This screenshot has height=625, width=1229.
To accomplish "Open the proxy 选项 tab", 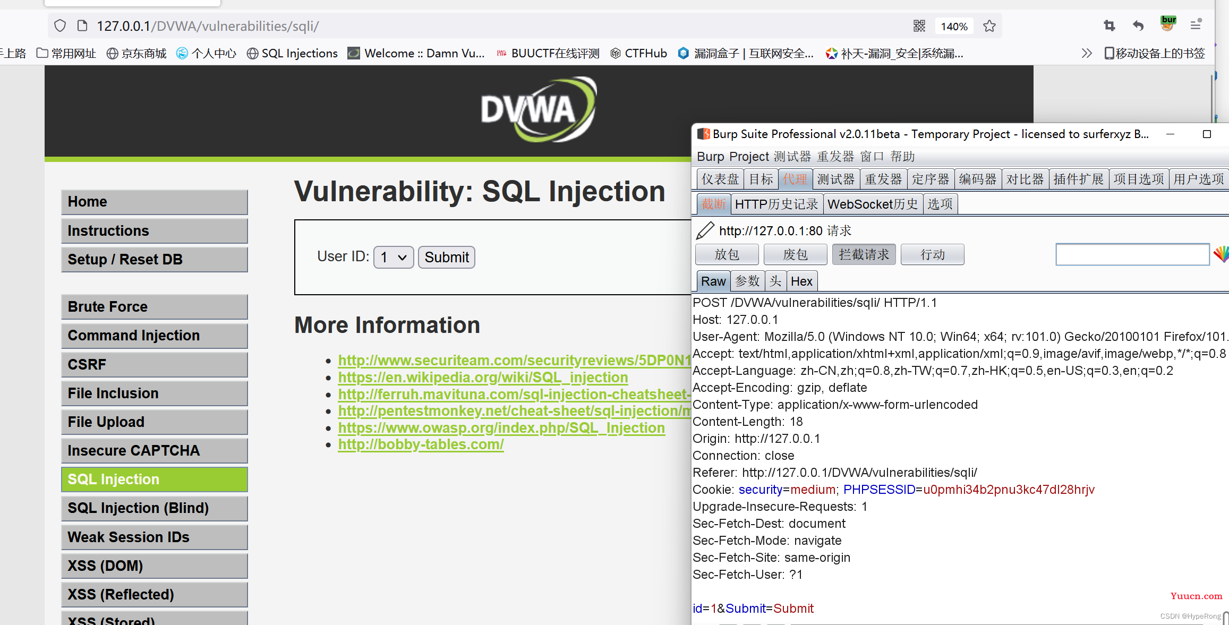I will pyautogui.click(x=941, y=204).
